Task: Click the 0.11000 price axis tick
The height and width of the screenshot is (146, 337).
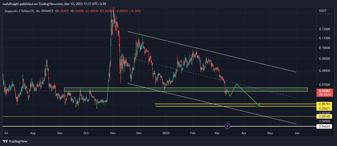Action: 324,38
